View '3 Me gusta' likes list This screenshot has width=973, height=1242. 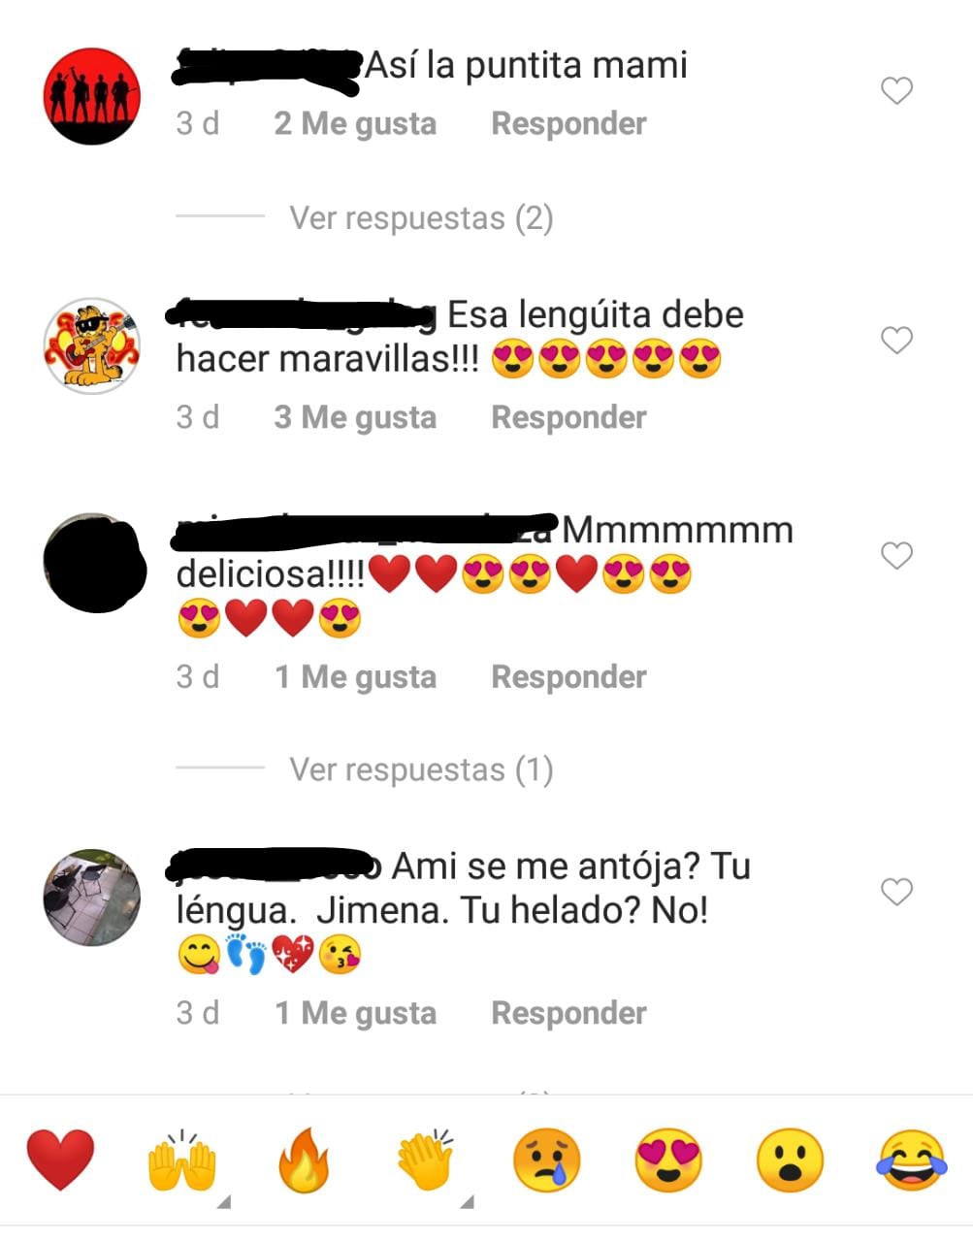355,417
